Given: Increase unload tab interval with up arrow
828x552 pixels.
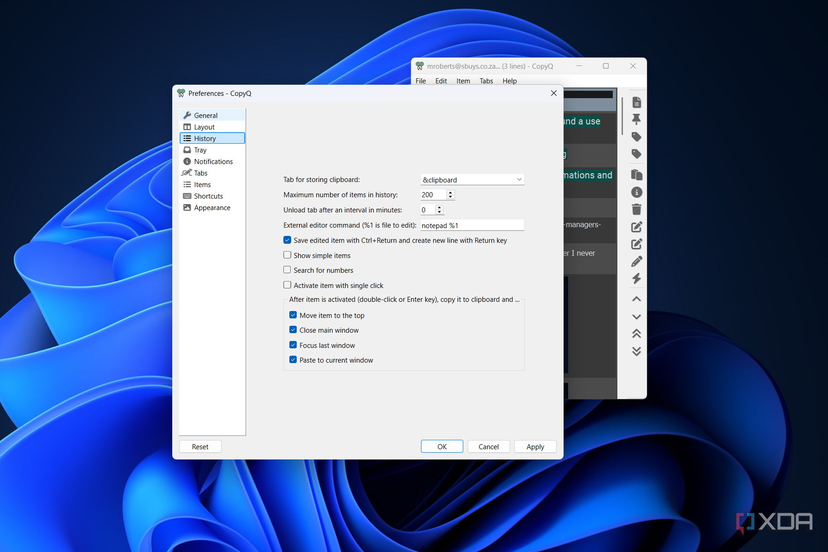Looking at the screenshot, I should coord(440,207).
